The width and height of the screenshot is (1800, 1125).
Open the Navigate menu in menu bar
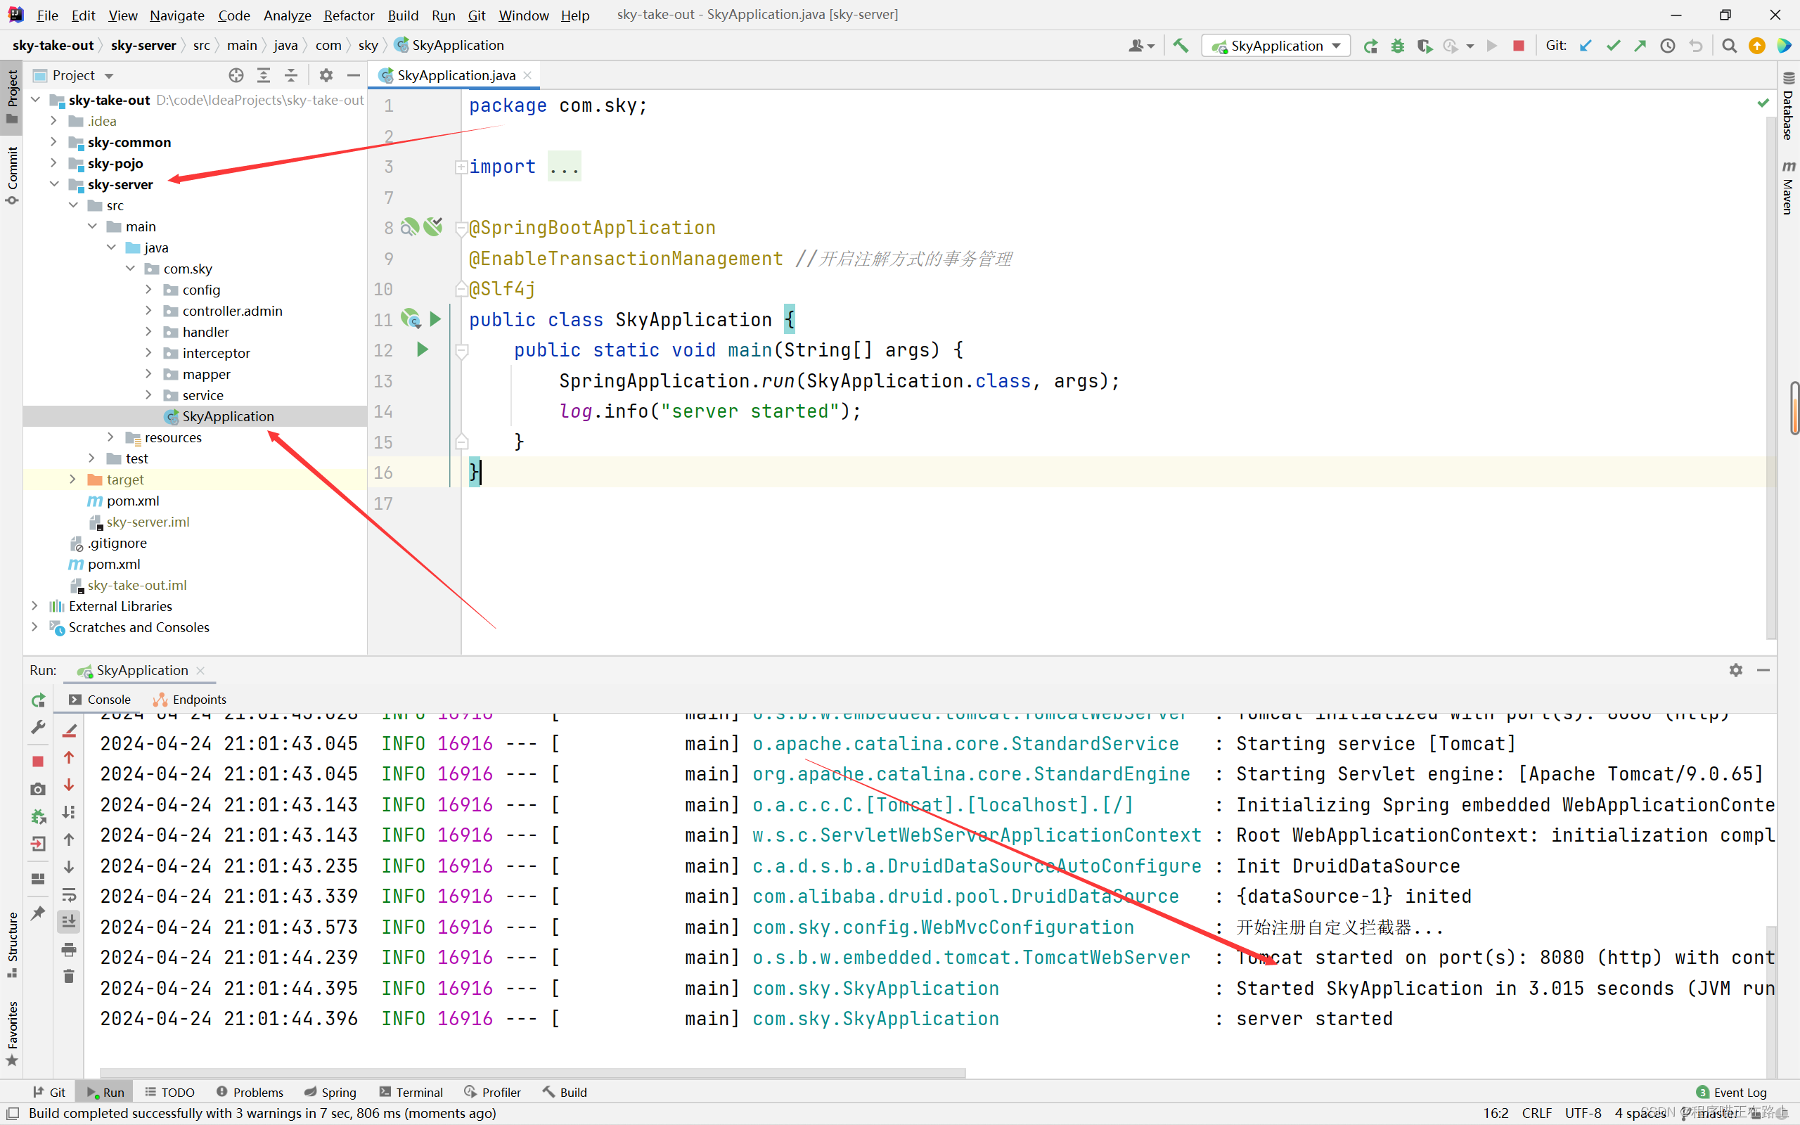(176, 14)
